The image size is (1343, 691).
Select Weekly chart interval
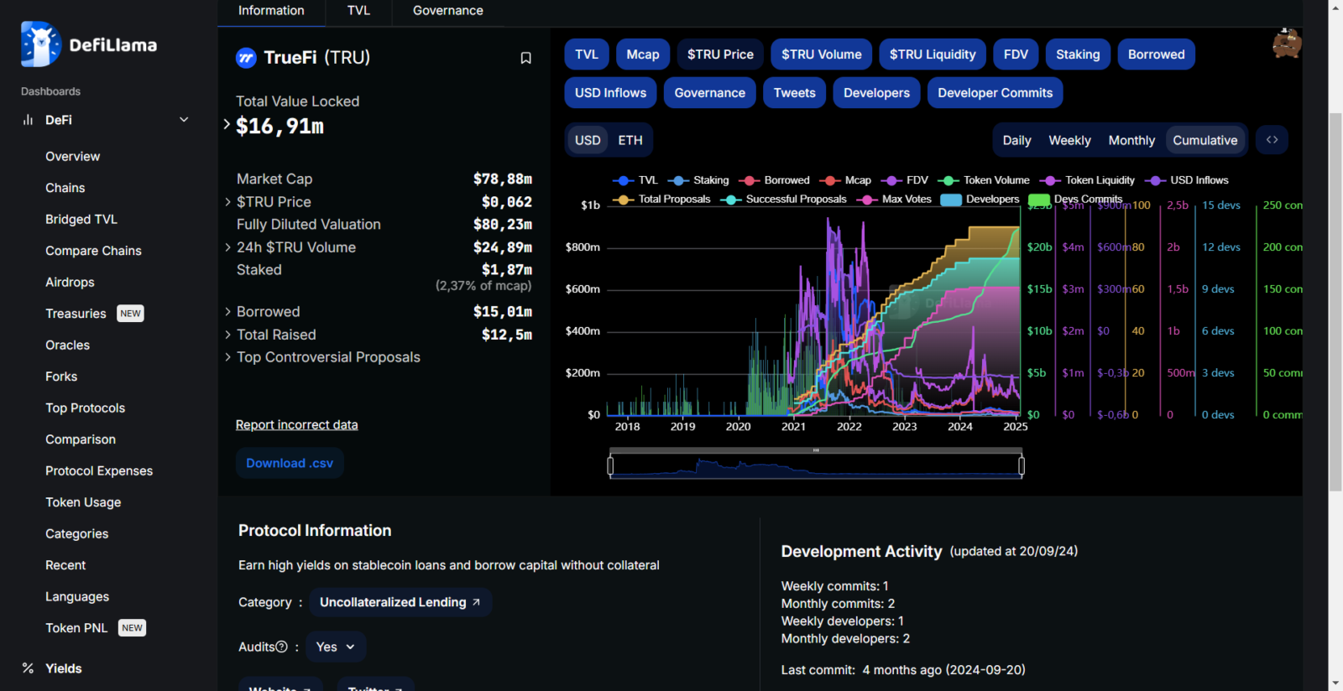coord(1069,140)
